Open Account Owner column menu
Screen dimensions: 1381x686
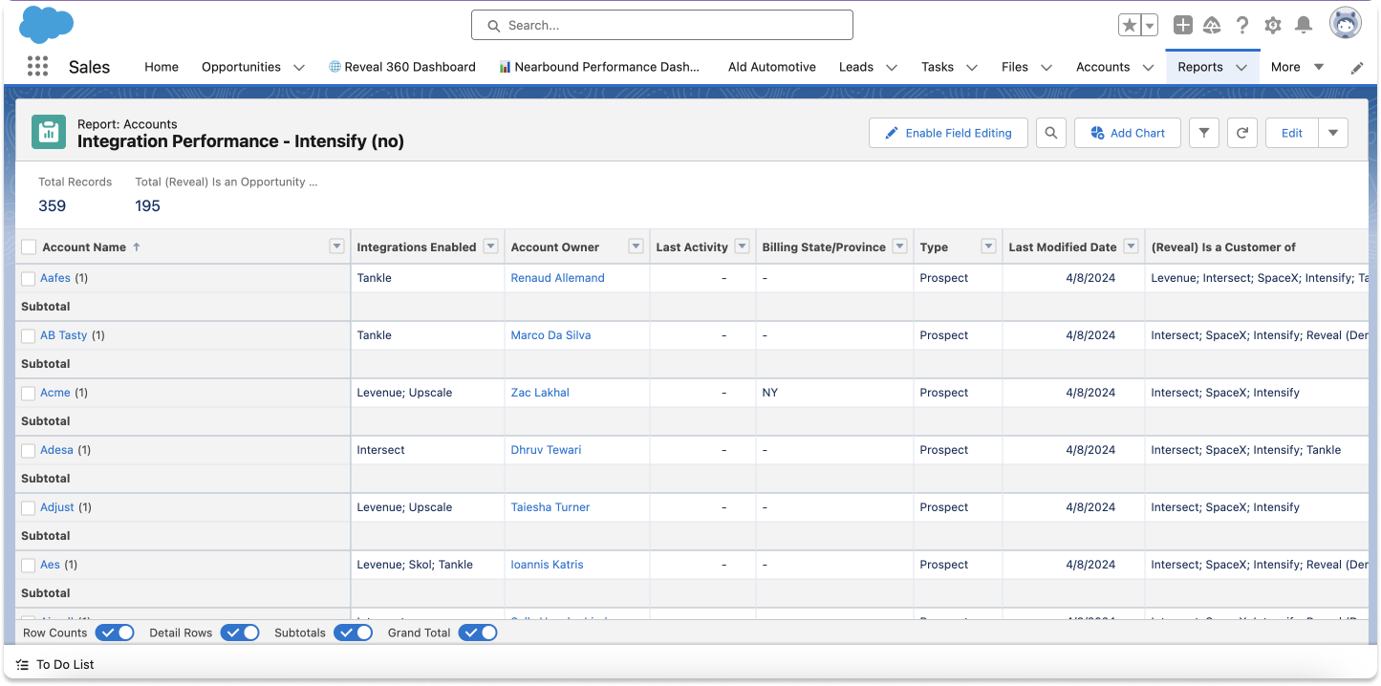(636, 247)
